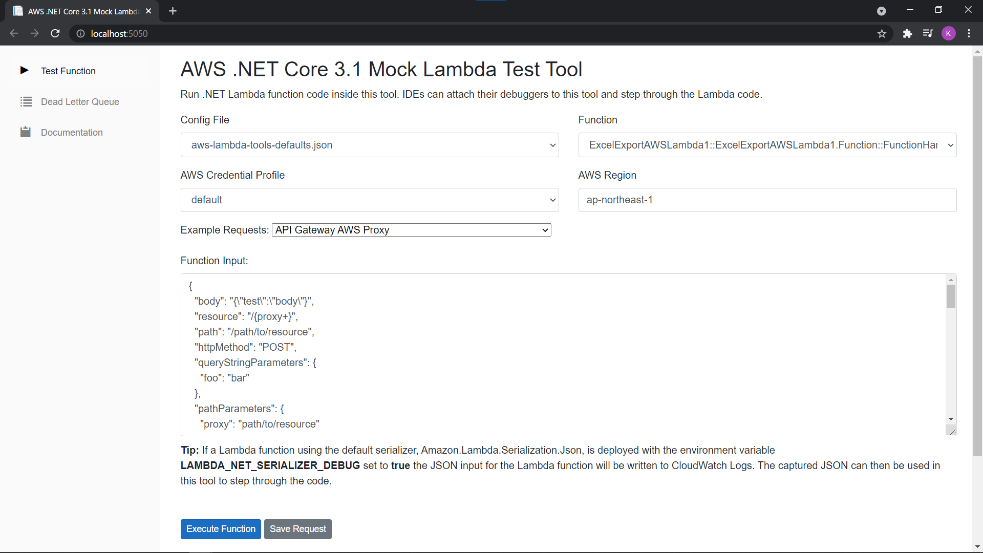Viewport: 983px width, 553px height.
Task: Restore down the browser window
Action: pyautogui.click(x=938, y=10)
